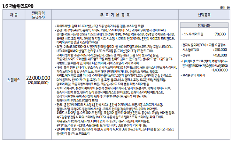Click the '전차종 공통' box heading
Image resolution: width=232 pixels, height=142 pixels.
[204, 25]
